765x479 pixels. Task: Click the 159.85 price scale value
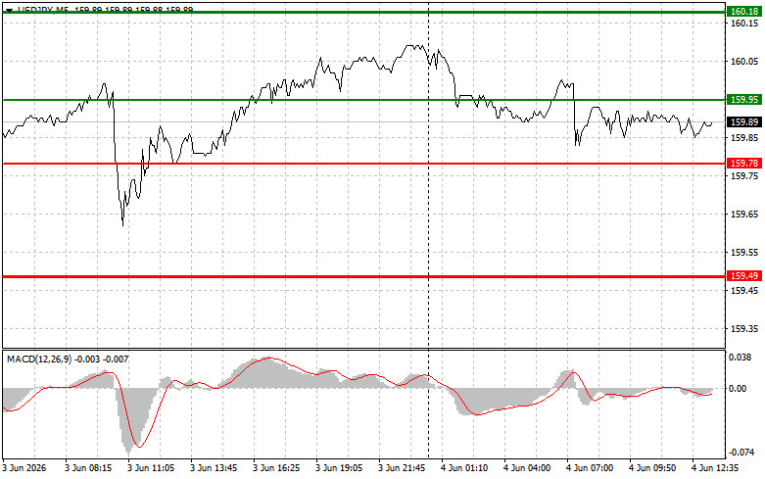click(x=744, y=137)
